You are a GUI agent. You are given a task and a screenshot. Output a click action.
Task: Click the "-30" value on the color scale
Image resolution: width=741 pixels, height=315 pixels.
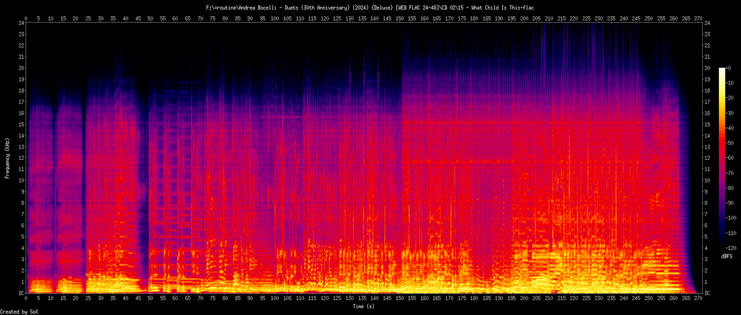(x=731, y=113)
